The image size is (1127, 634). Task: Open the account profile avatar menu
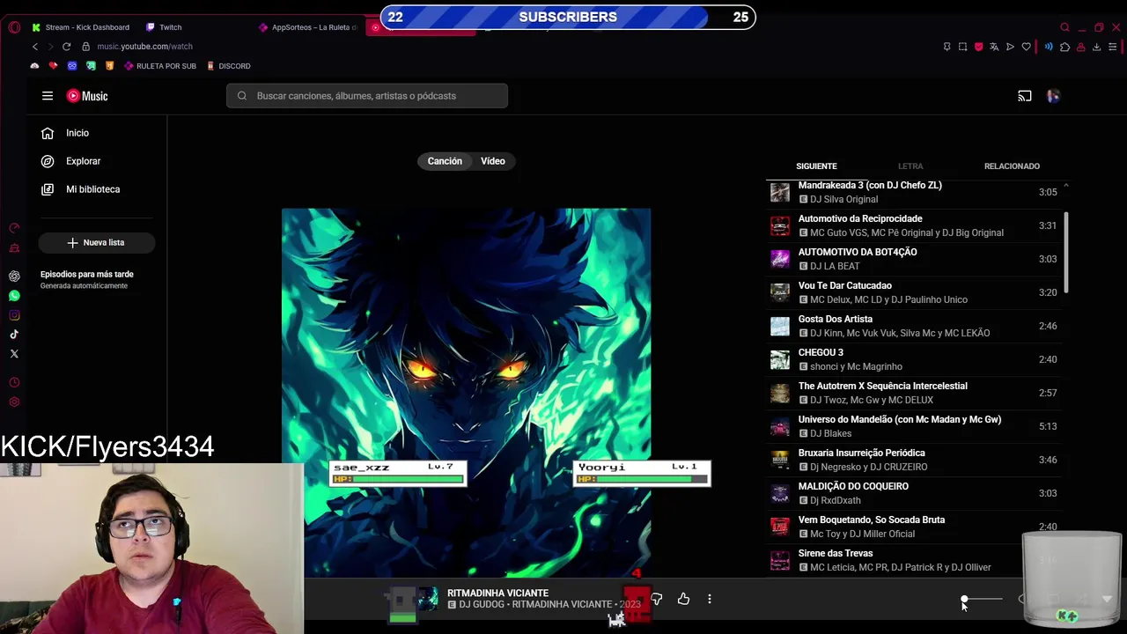(x=1053, y=96)
